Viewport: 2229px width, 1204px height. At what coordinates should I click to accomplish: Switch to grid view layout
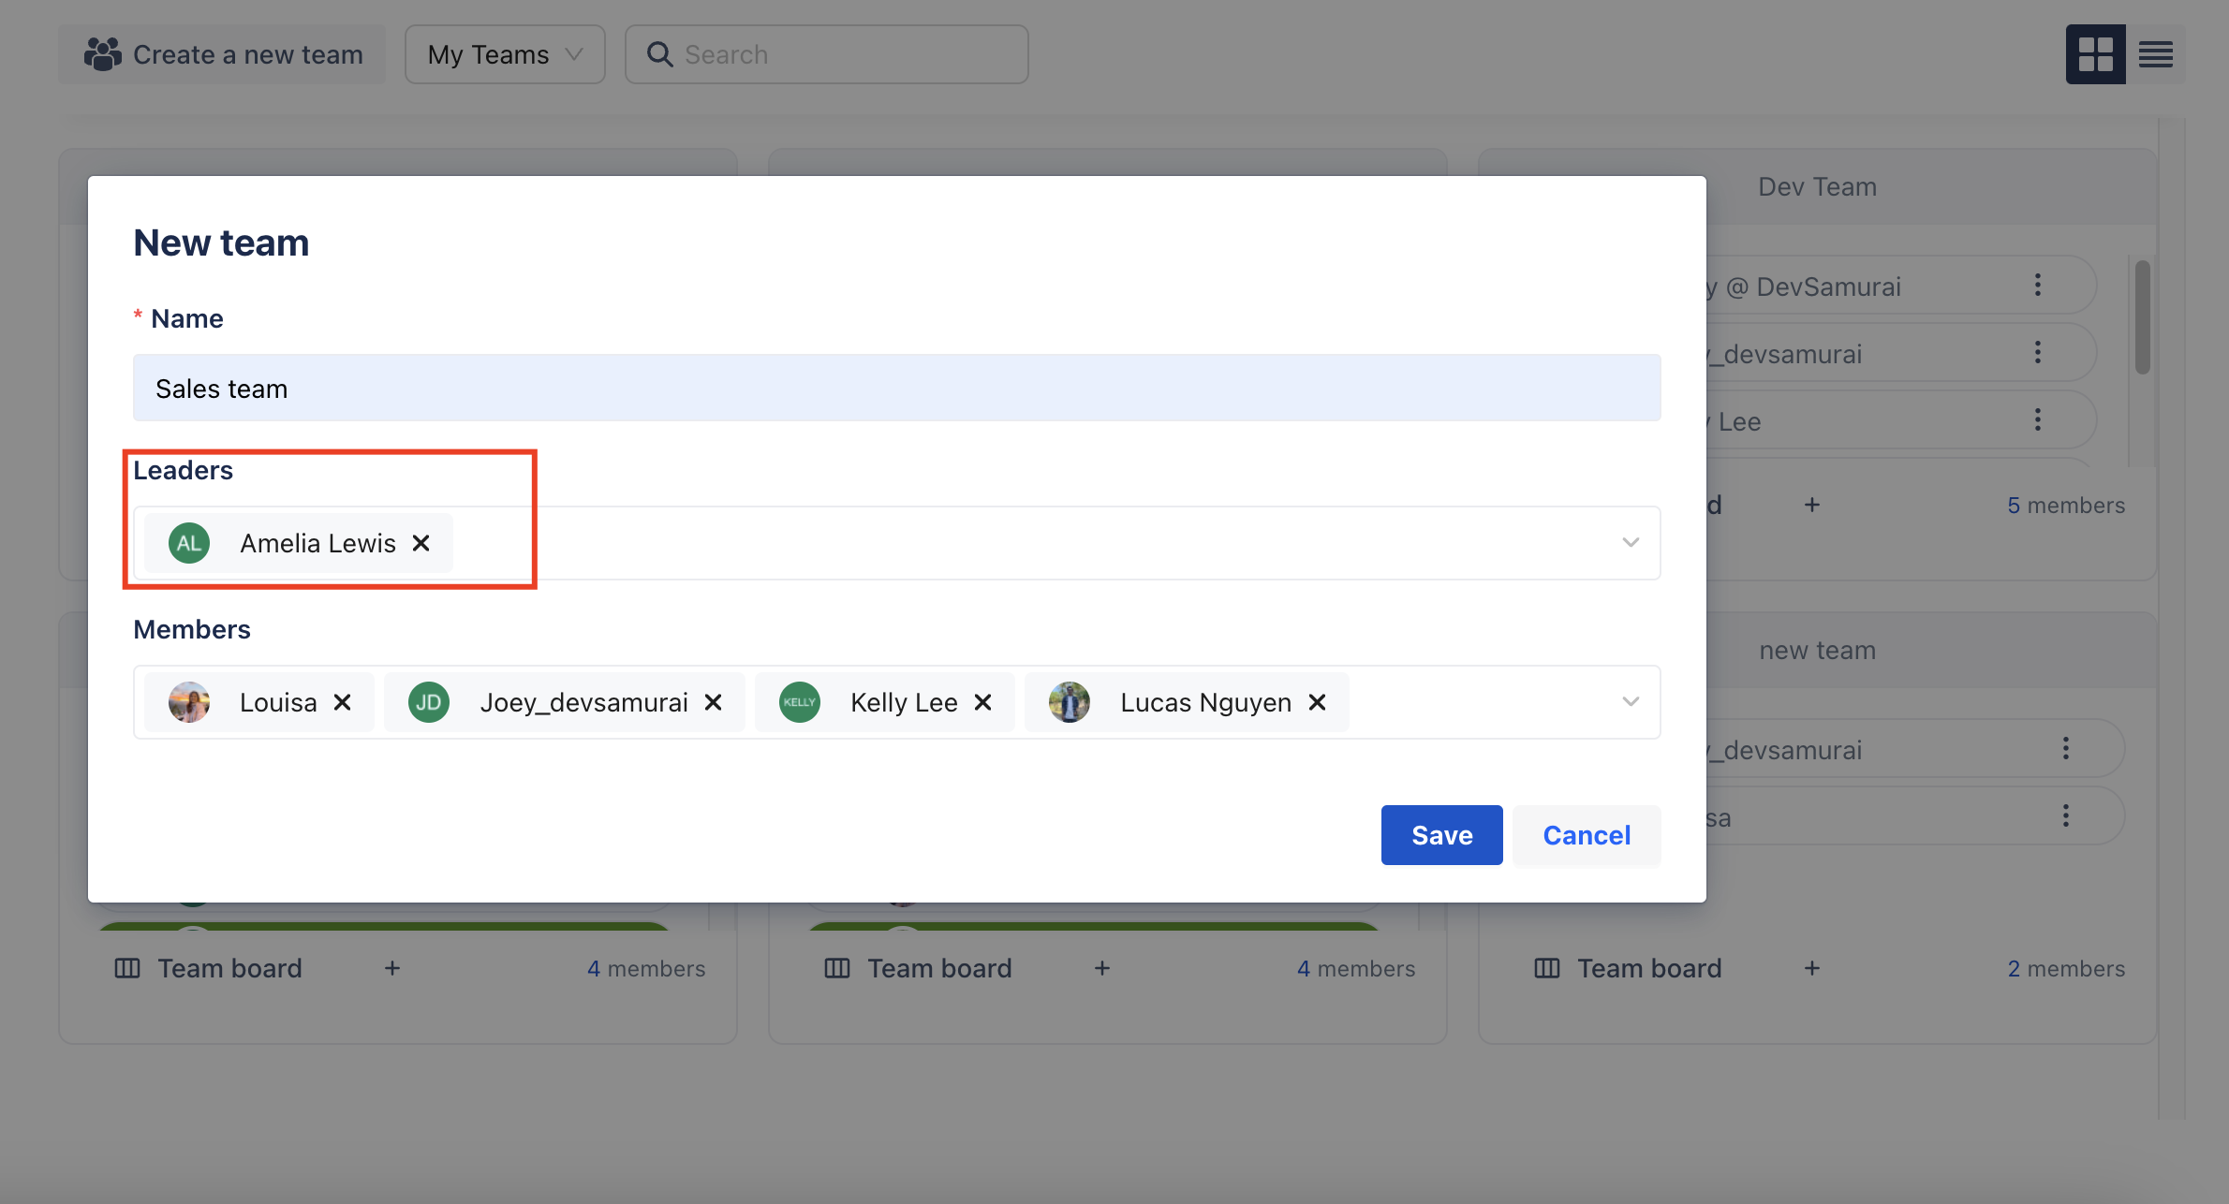[2095, 54]
